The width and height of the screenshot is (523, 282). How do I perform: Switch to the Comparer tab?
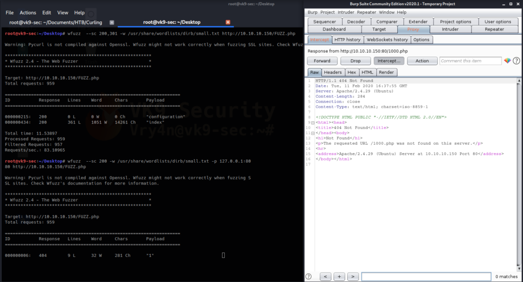tap(387, 21)
